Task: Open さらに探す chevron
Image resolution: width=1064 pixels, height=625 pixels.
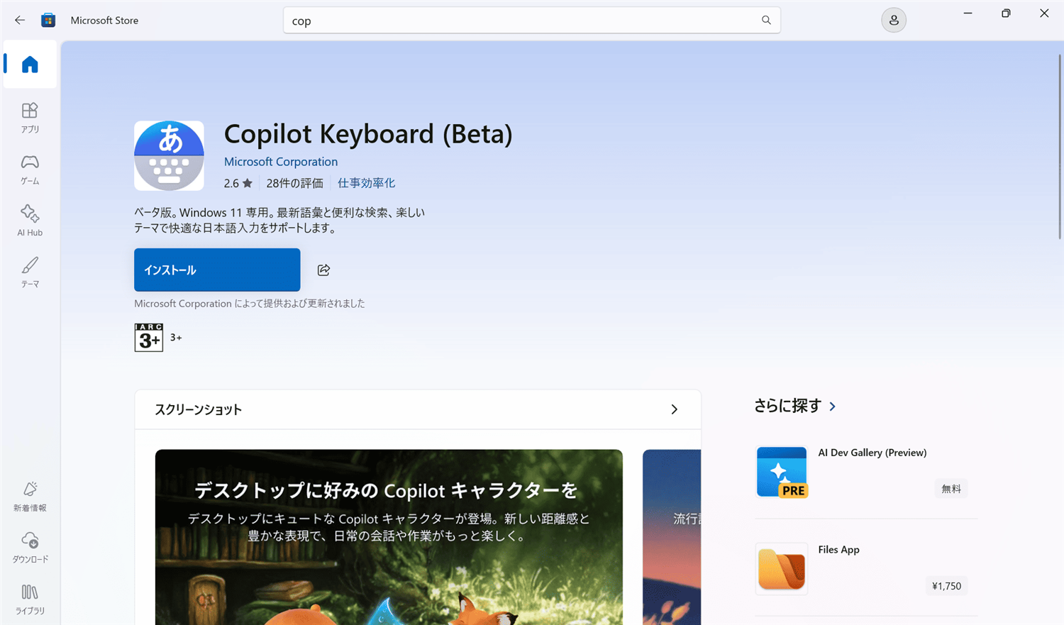Action: pyautogui.click(x=833, y=406)
